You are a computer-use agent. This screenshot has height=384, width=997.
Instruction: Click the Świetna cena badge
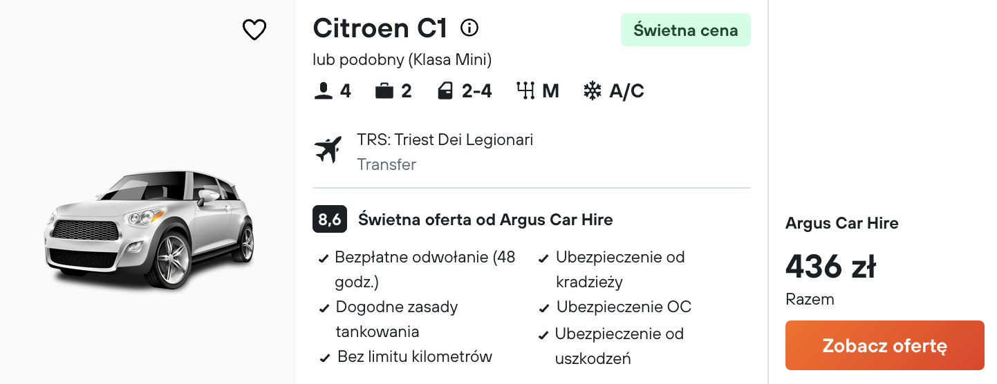tap(686, 30)
